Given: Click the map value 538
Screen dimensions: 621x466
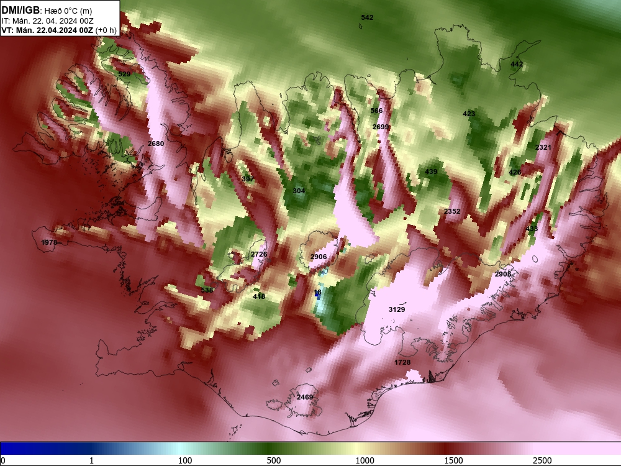Looking at the screenshot, I should 207,290.
